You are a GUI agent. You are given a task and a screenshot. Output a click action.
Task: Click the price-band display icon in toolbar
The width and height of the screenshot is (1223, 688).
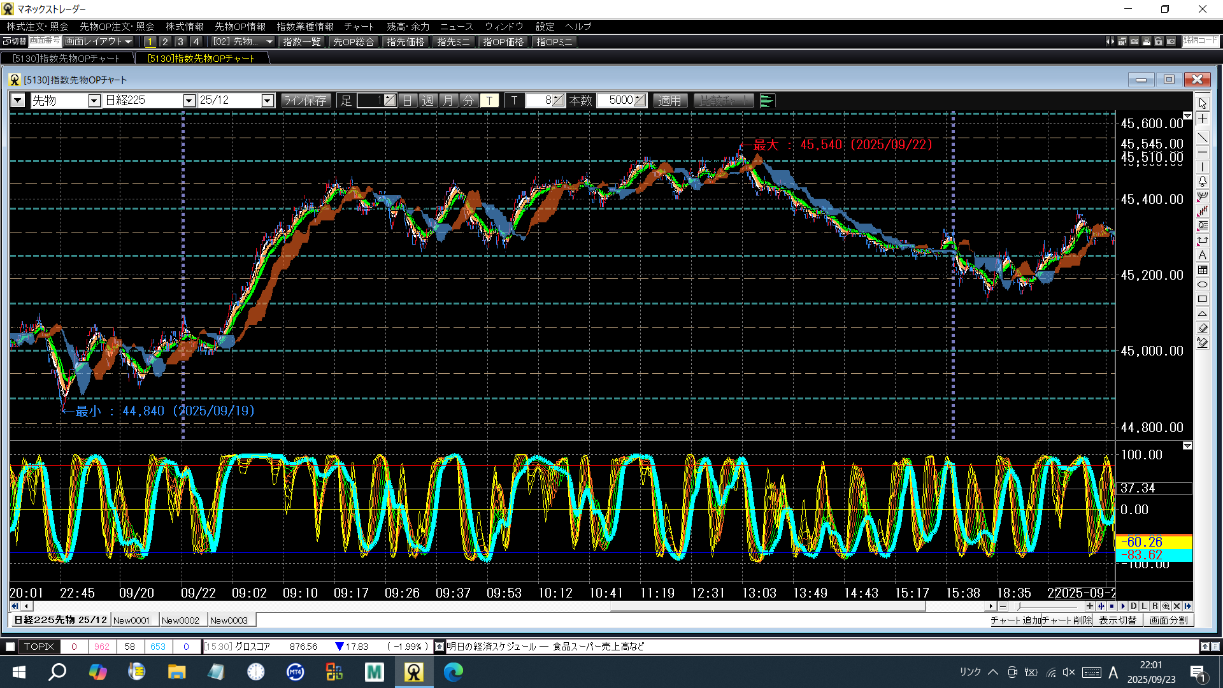(x=767, y=101)
